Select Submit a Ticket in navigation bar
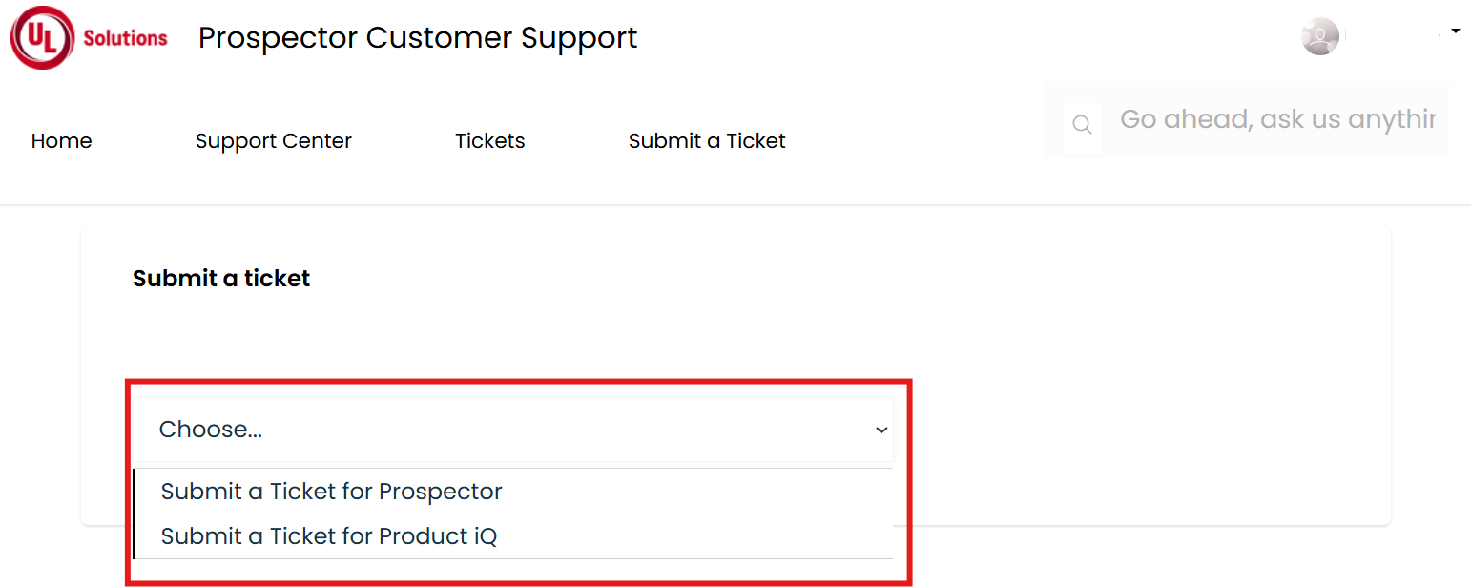 (x=707, y=141)
